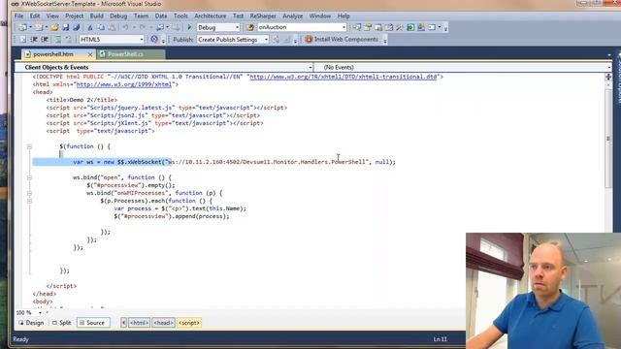The image size is (621, 349).
Task: Open the File menu
Action: [x=18, y=16]
